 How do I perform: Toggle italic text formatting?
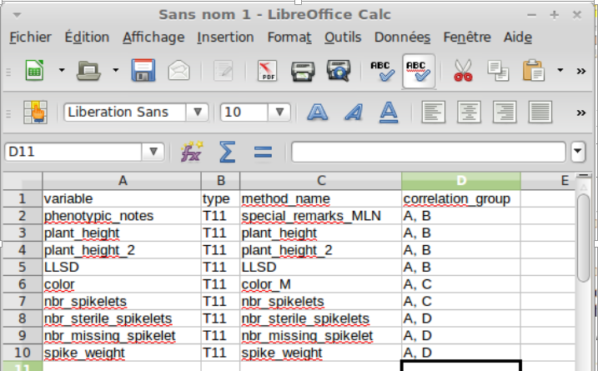[353, 112]
